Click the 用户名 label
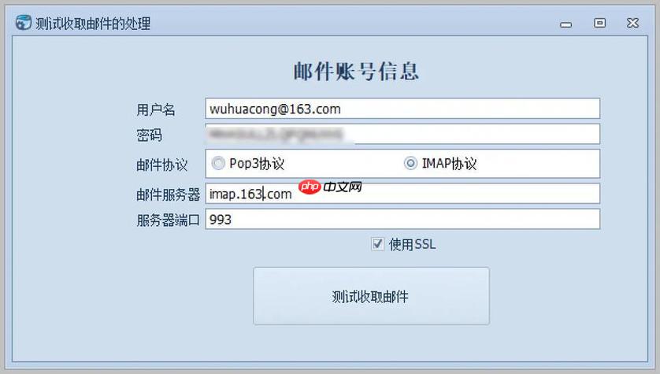Screen dimensions: 660x374 click(x=156, y=109)
